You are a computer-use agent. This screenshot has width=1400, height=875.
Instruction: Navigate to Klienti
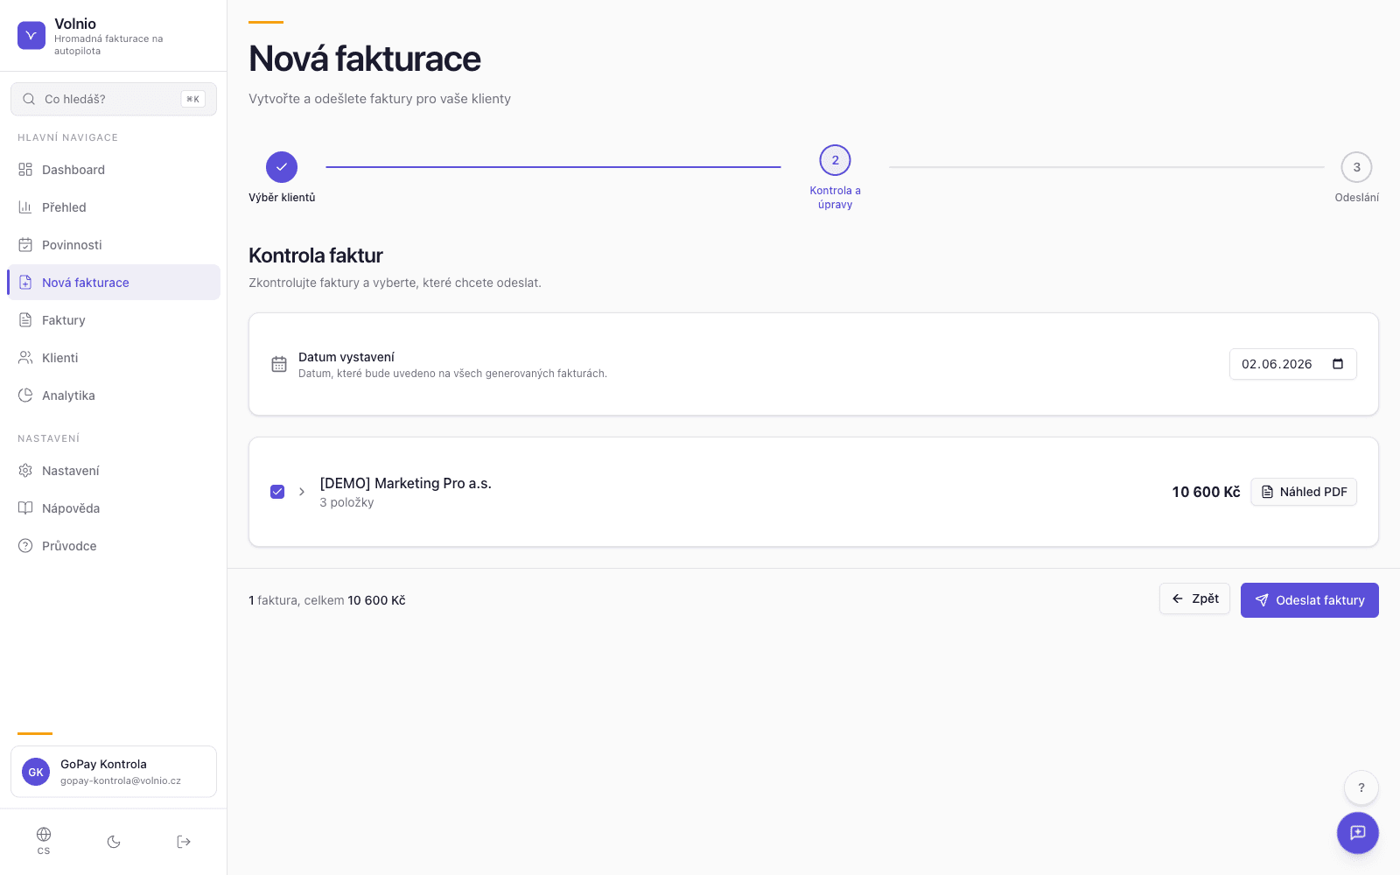pos(114,358)
